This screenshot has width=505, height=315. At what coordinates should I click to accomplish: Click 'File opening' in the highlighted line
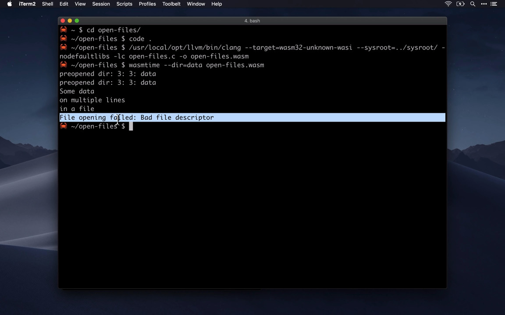pyautogui.click(x=83, y=118)
